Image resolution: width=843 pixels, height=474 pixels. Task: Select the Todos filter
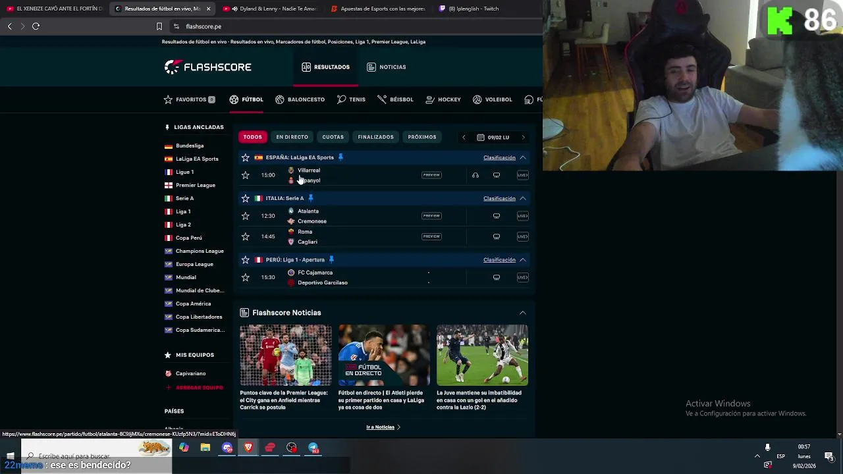coord(252,137)
